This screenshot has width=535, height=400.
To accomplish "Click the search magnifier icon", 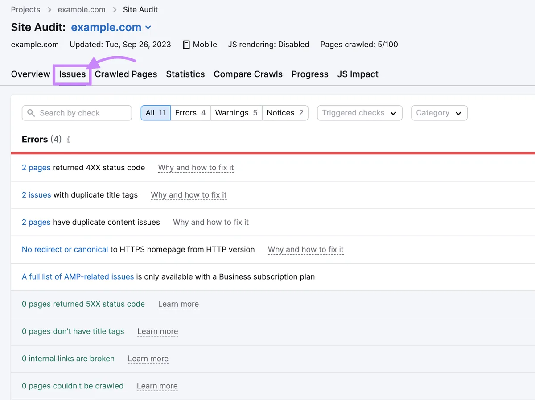I will [x=31, y=113].
